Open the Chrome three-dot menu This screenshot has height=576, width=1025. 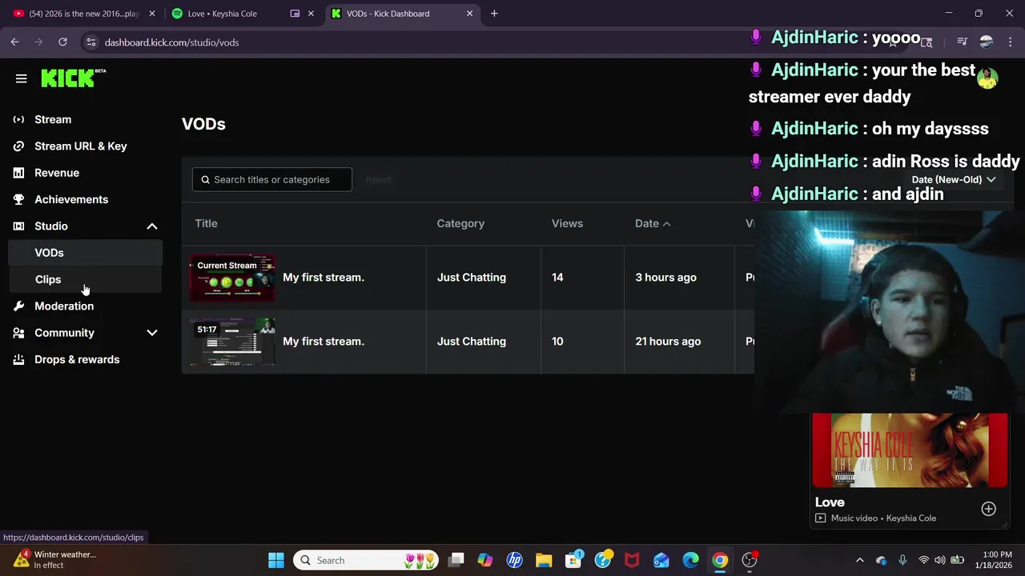(x=1010, y=42)
